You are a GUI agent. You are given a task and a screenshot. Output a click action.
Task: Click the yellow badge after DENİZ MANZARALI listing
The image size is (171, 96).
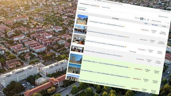click(124, 26)
